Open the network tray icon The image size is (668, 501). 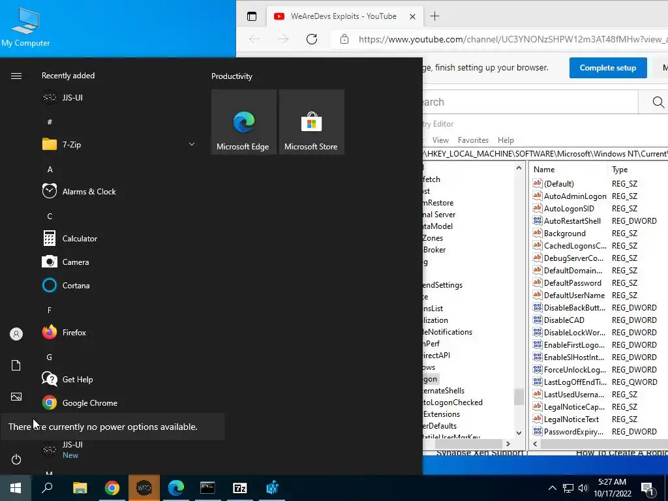click(x=568, y=488)
